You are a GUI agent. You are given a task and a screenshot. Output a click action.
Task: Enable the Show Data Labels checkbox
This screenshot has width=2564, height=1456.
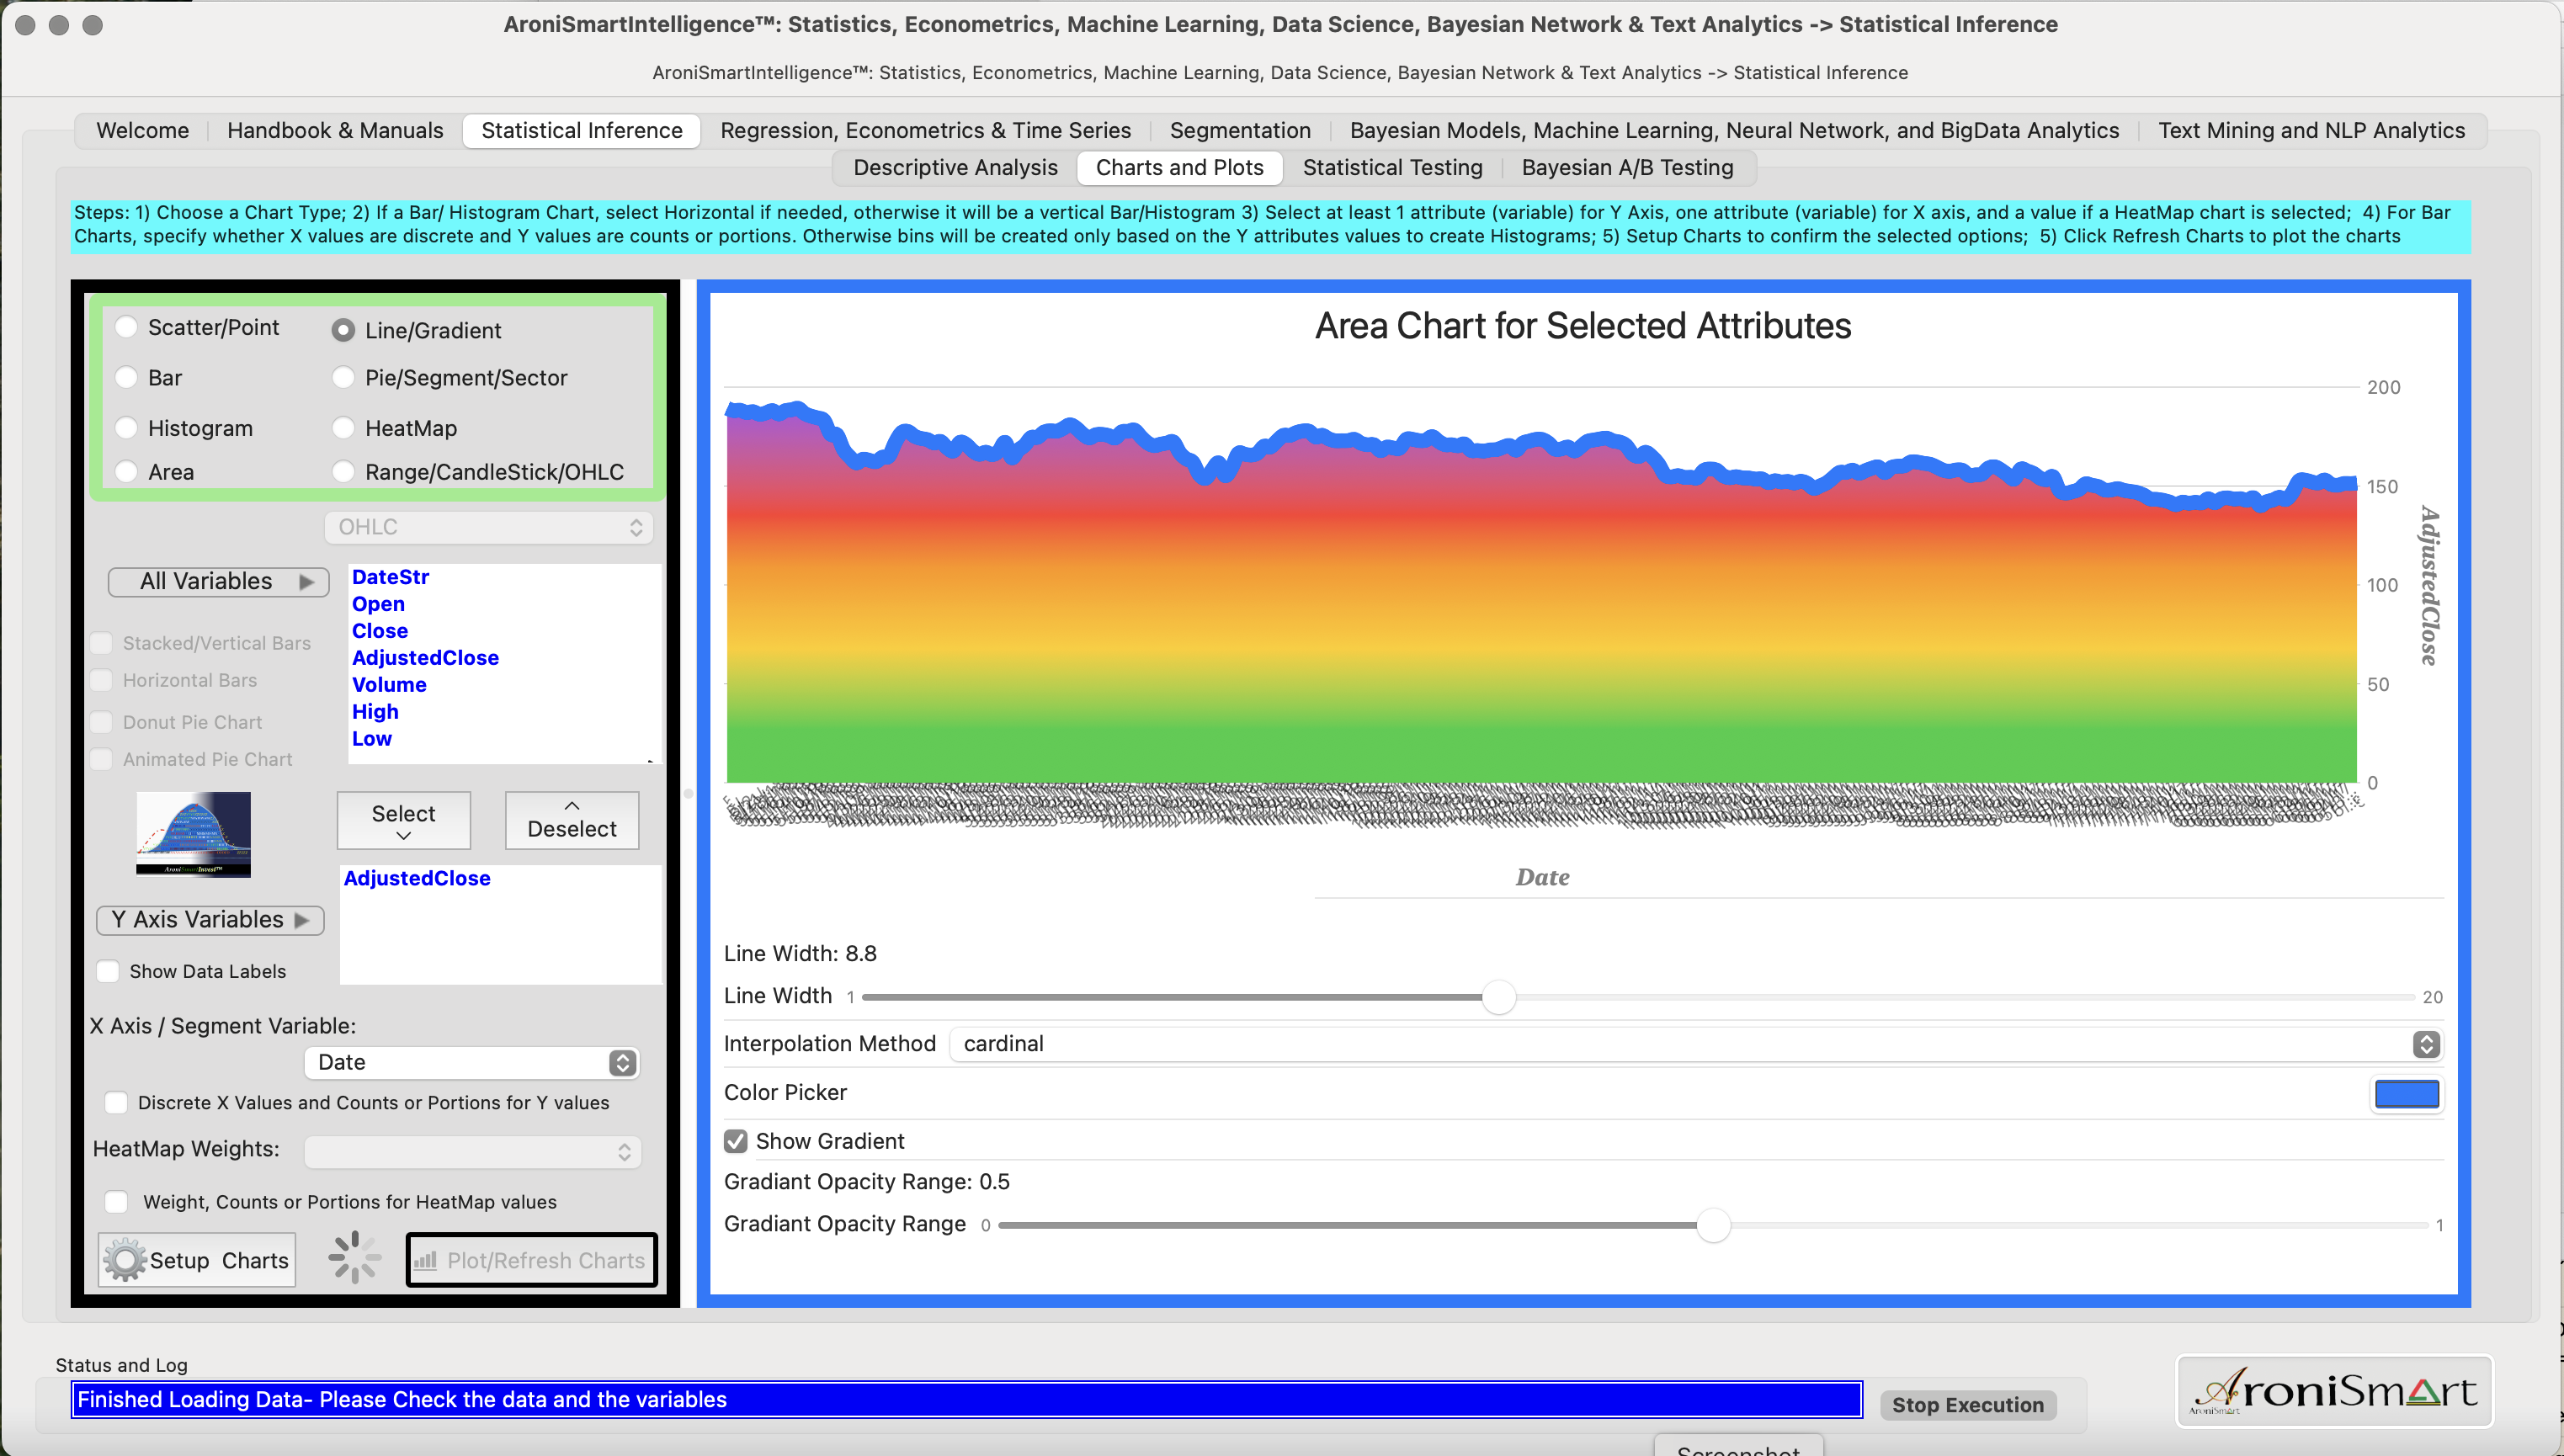[x=108, y=971]
